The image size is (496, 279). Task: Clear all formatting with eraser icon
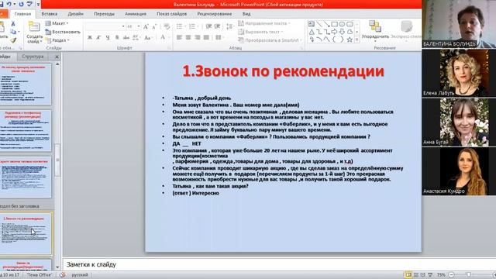[167, 26]
